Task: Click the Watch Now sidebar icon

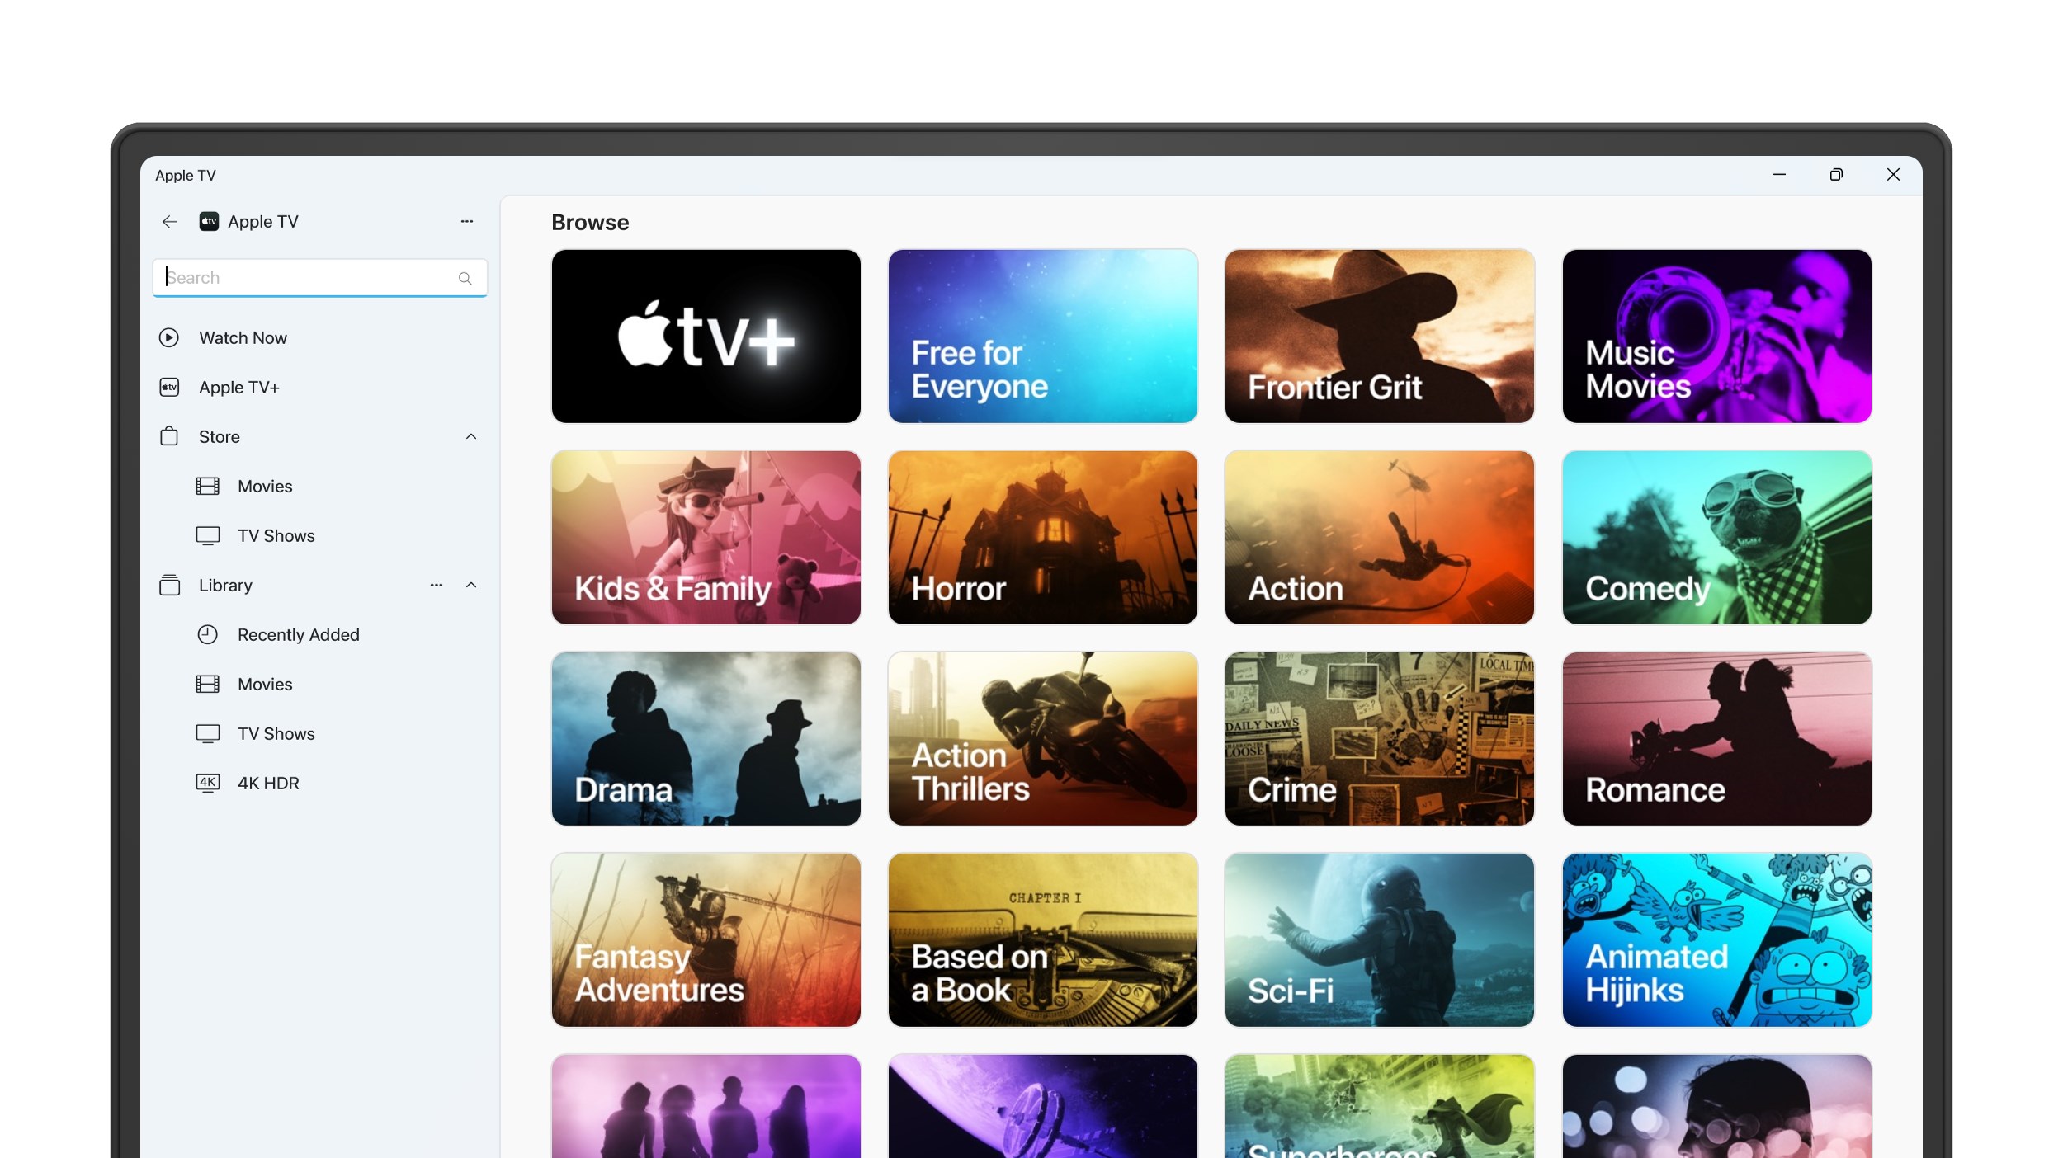Action: [168, 337]
